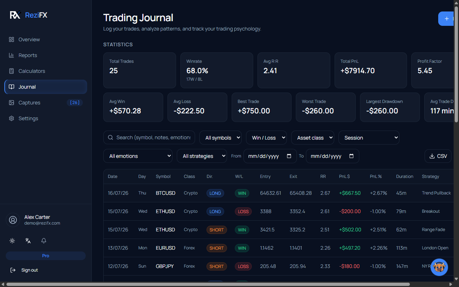The height and width of the screenshot is (287, 459).
Task: Click the Journal book icon
Action: pos(11,87)
